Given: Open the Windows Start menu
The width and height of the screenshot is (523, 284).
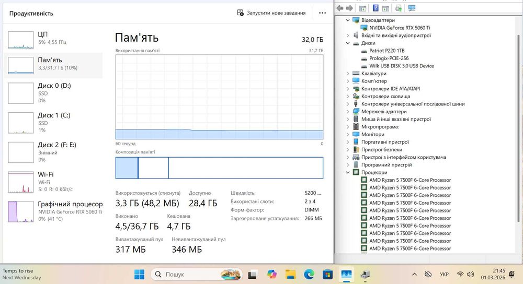Looking at the screenshot, I should click(139, 275).
